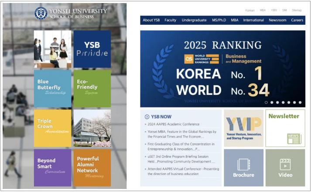
Task: Expand the Undergraduate menu
Action: coord(194,20)
